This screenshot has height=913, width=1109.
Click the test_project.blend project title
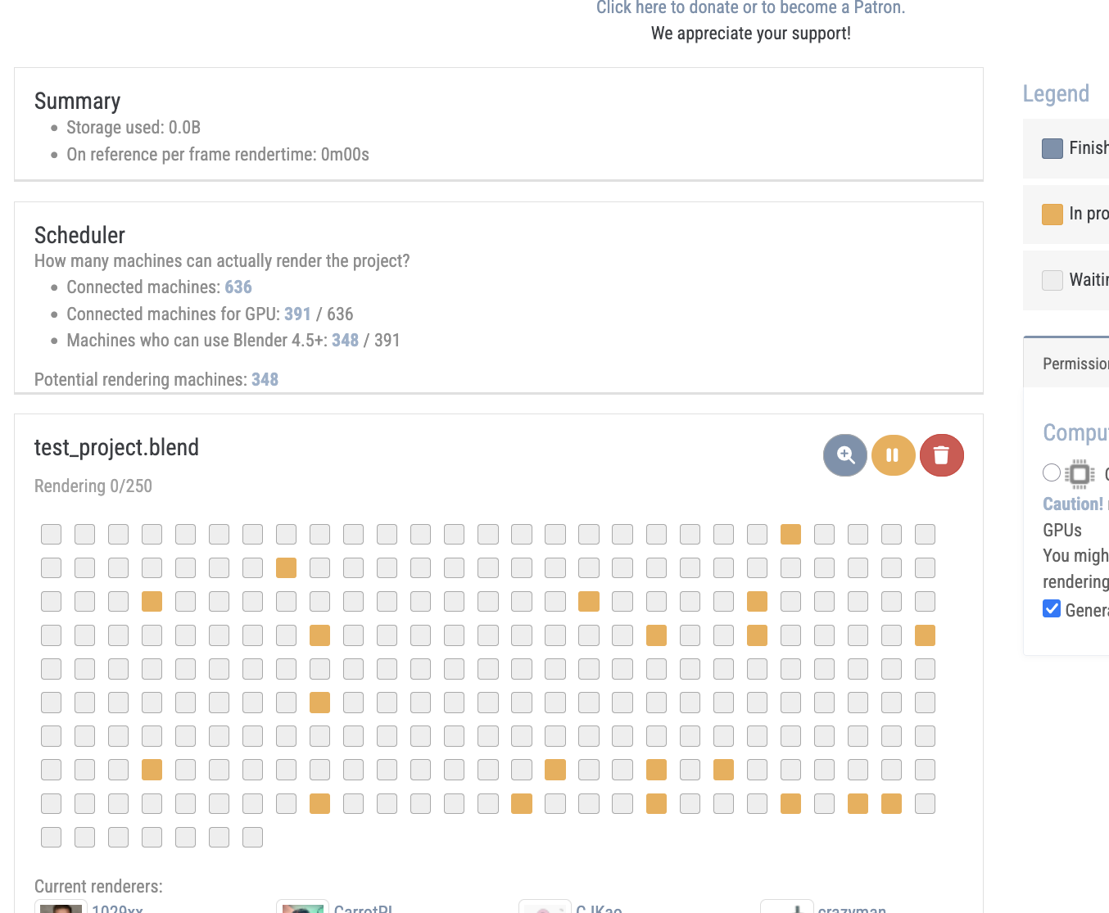click(116, 448)
